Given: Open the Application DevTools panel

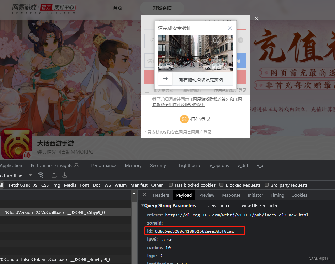Looking at the screenshot, I should click(x=11, y=166).
